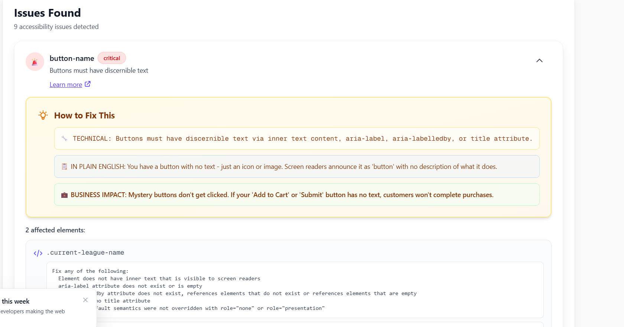The width and height of the screenshot is (624, 327).
Task: Click the wrench icon in the TECHNICAL row
Action: 65,138
